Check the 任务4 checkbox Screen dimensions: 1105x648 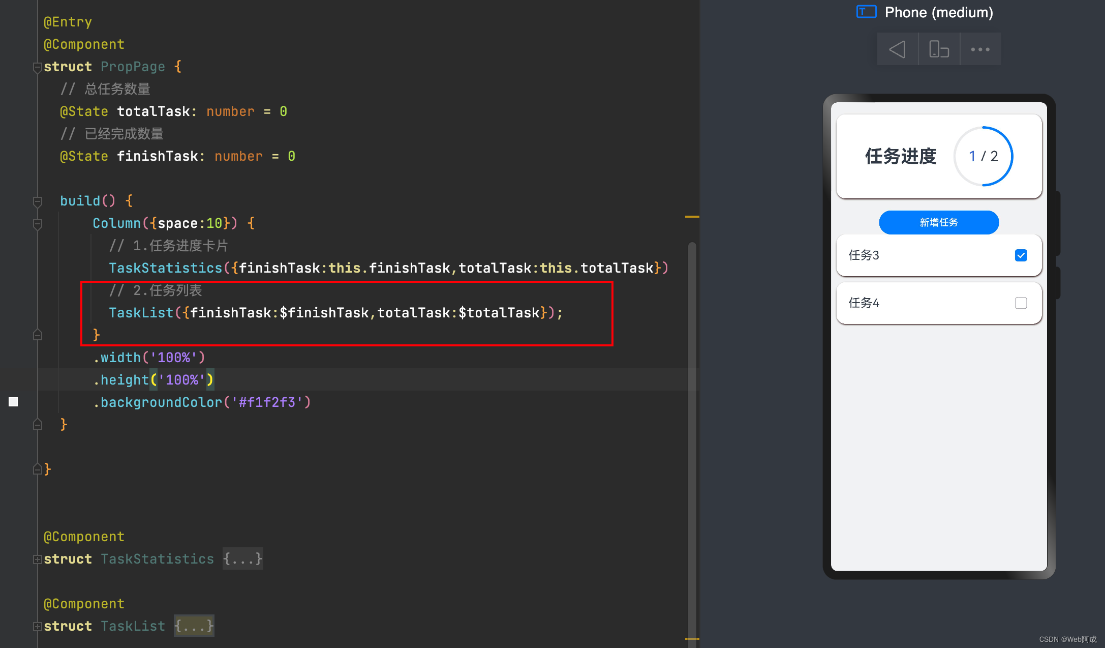tap(1021, 303)
